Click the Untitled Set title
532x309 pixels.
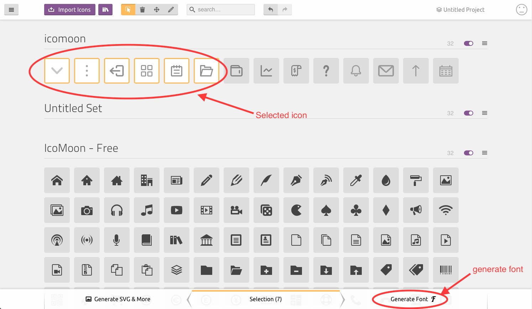click(x=73, y=108)
